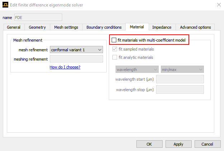Follow the 'How do I choose?' link
The width and height of the screenshot is (224, 151).
tap(65, 67)
